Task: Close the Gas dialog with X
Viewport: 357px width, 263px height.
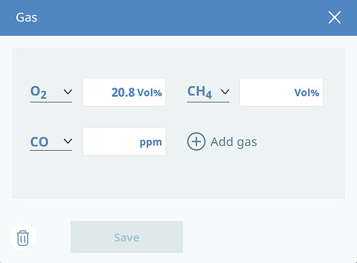Action: point(334,17)
